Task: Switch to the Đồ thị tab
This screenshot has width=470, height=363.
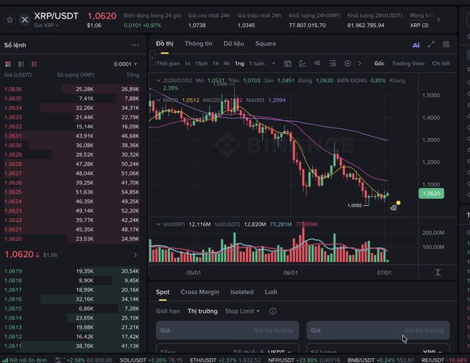Action: click(164, 43)
